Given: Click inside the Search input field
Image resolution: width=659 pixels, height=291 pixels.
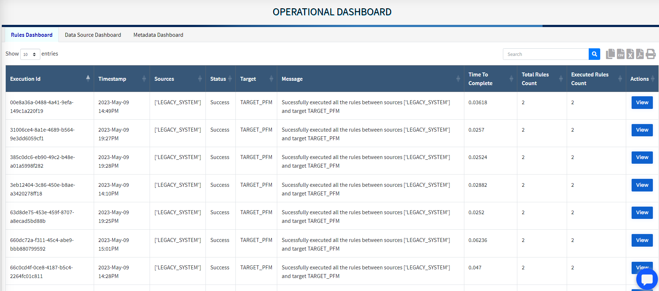Looking at the screenshot, I should tap(545, 54).
